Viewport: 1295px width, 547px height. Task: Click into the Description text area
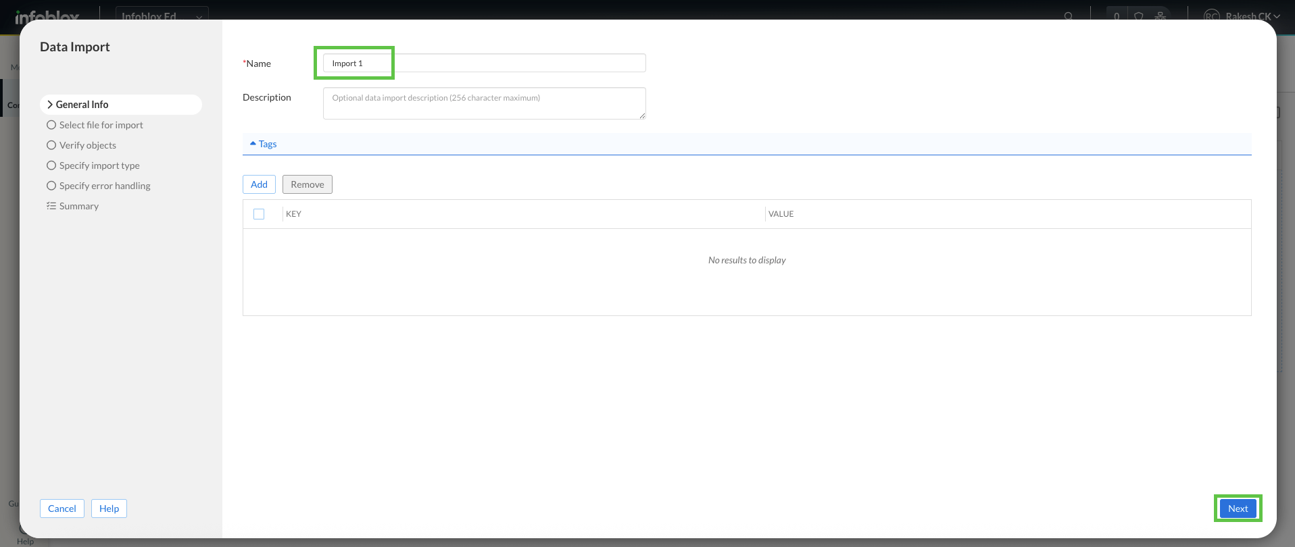[484, 103]
